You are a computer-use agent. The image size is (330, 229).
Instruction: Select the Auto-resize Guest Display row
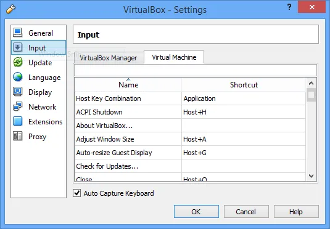click(190, 153)
